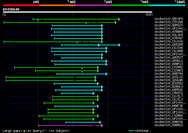
Task: Click the purple ~60% identity legend segment
Action: (94, 5)
